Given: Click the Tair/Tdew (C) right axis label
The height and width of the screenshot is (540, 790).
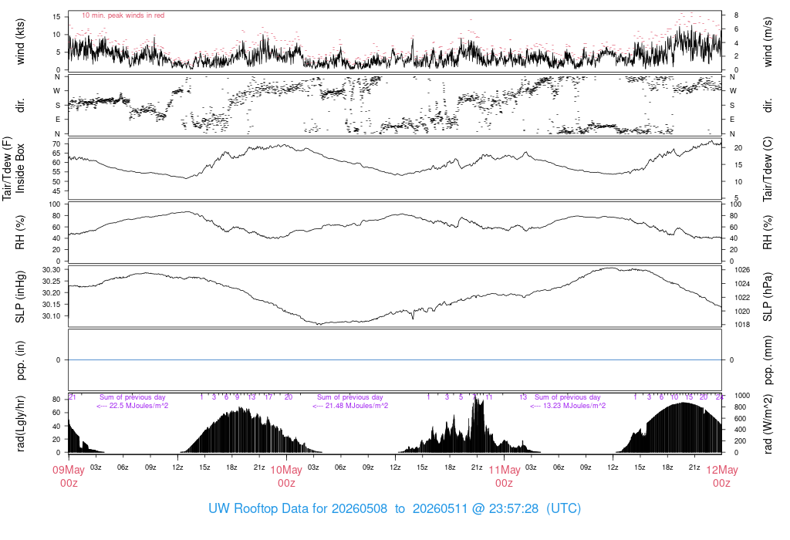Looking at the screenshot, I should coord(768,169).
